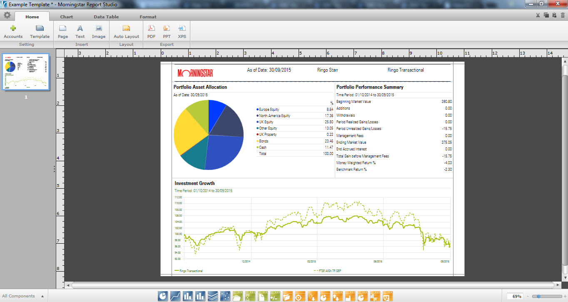Adjust the zoom slider handle

[x=539, y=297]
